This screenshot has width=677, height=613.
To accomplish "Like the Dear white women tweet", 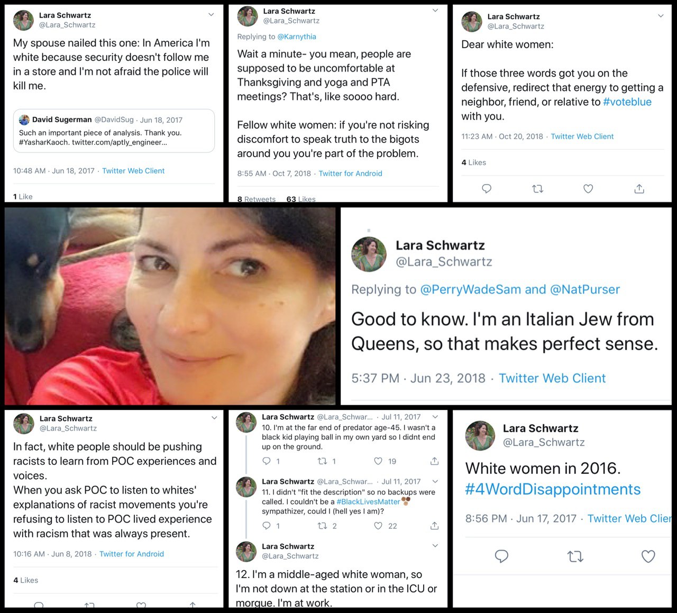I will [588, 188].
